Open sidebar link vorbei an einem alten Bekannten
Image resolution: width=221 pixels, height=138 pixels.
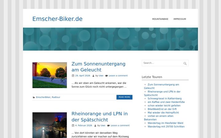click(159, 118)
